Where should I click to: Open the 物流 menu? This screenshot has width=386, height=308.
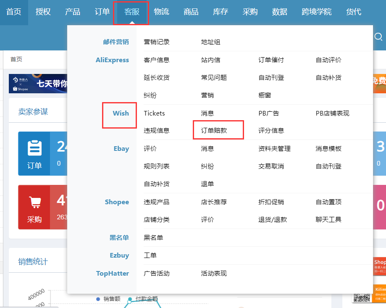tap(161, 12)
